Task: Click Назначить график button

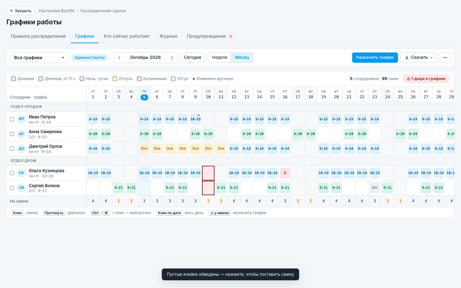Action: pyautogui.click(x=375, y=58)
